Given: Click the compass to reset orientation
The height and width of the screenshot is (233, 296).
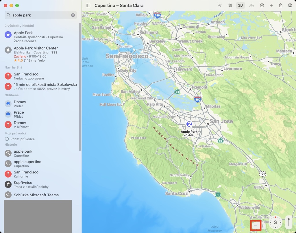Looking at the screenshot, I should 275,222.
